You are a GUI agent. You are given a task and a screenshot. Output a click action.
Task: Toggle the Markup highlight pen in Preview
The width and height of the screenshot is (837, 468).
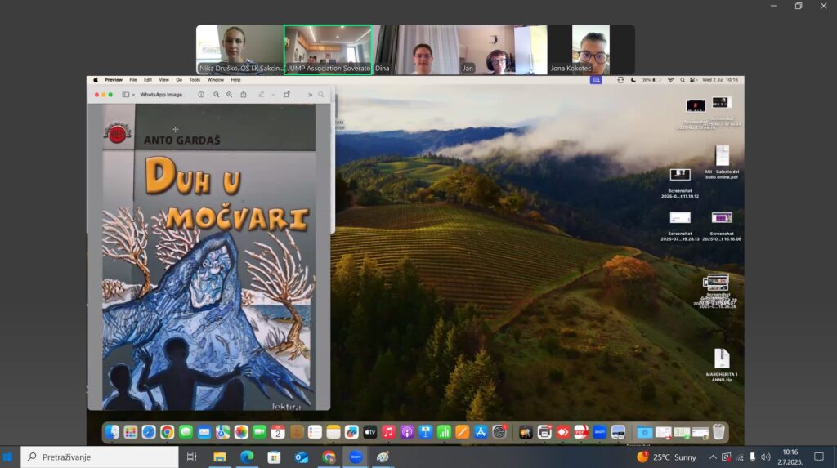point(262,95)
